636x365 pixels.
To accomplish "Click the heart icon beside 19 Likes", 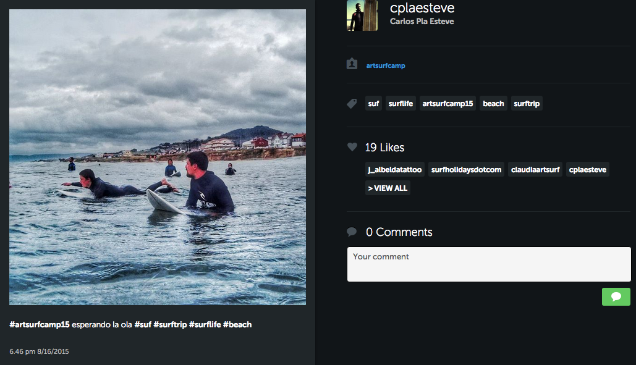I will [x=352, y=147].
